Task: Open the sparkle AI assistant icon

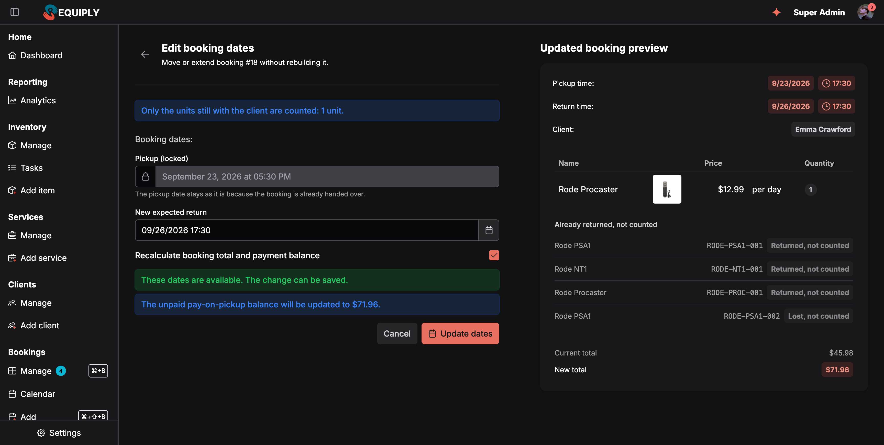Action: [x=776, y=12]
